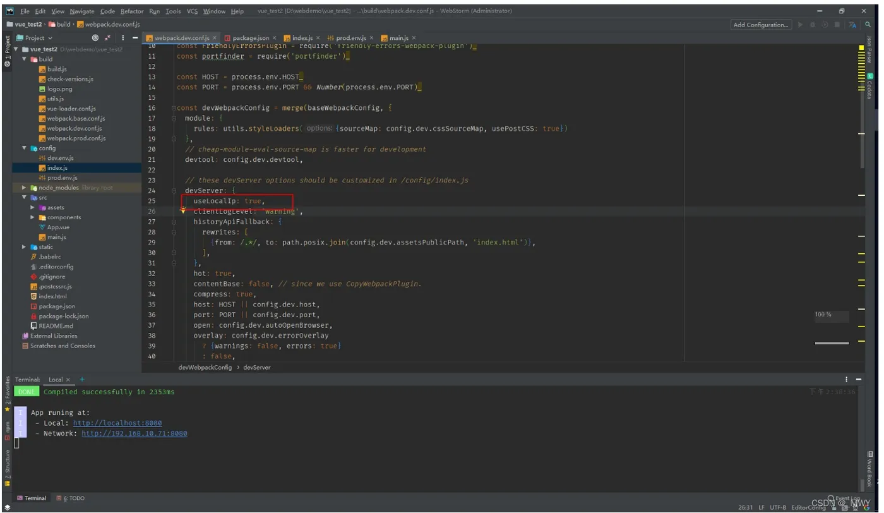Add a new terminal session with plus icon
Screen dimensions: 884x513
pyautogui.click(x=82, y=379)
